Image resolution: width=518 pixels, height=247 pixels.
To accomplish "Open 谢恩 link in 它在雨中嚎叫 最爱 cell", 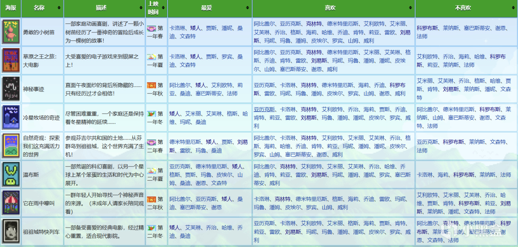I will 216,207.
